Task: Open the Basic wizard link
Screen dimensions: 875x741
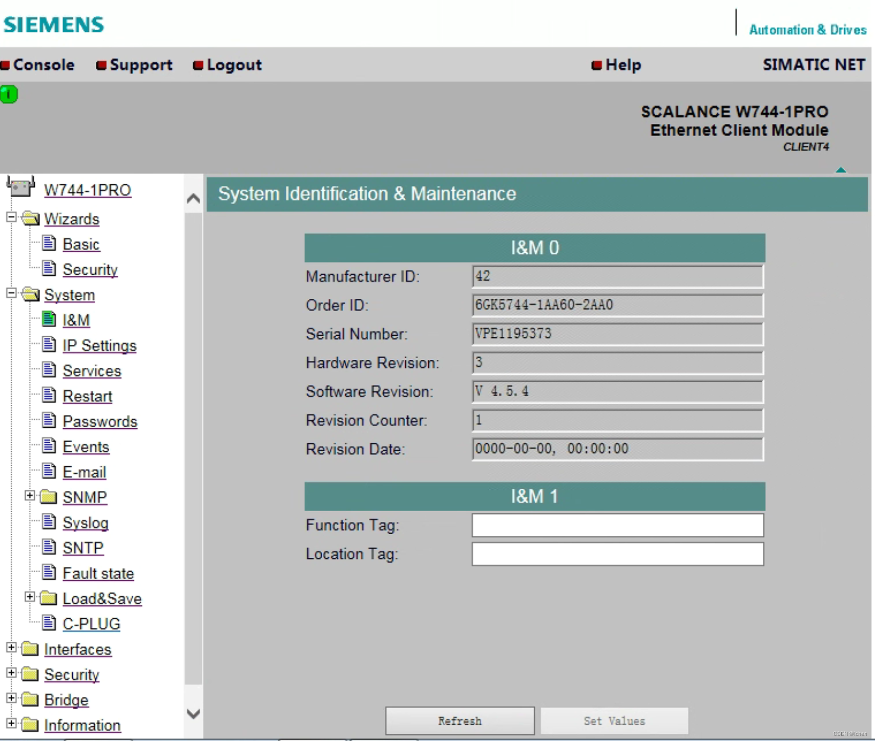Action: point(81,245)
